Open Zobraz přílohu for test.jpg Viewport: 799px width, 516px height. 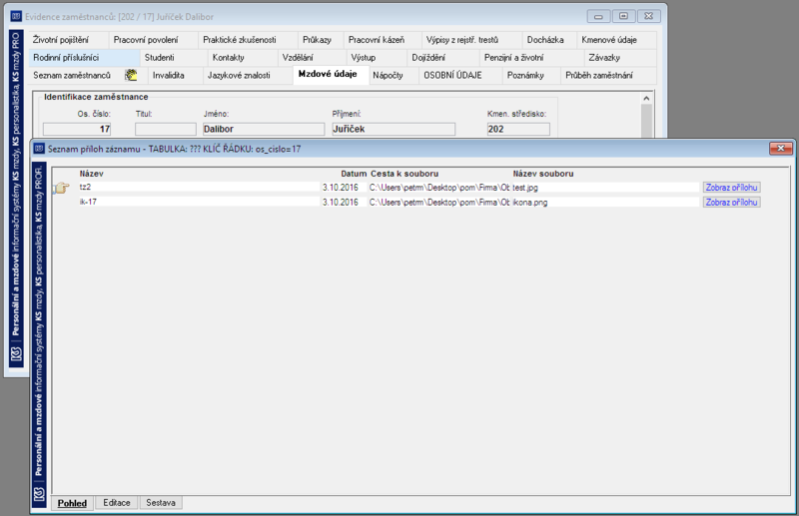pyautogui.click(x=731, y=188)
